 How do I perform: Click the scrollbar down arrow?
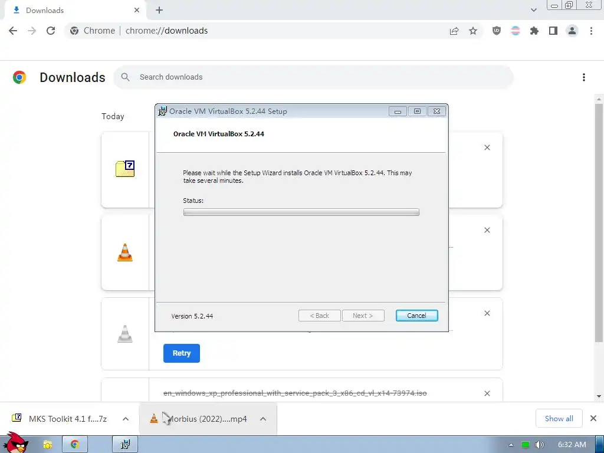[599, 396]
